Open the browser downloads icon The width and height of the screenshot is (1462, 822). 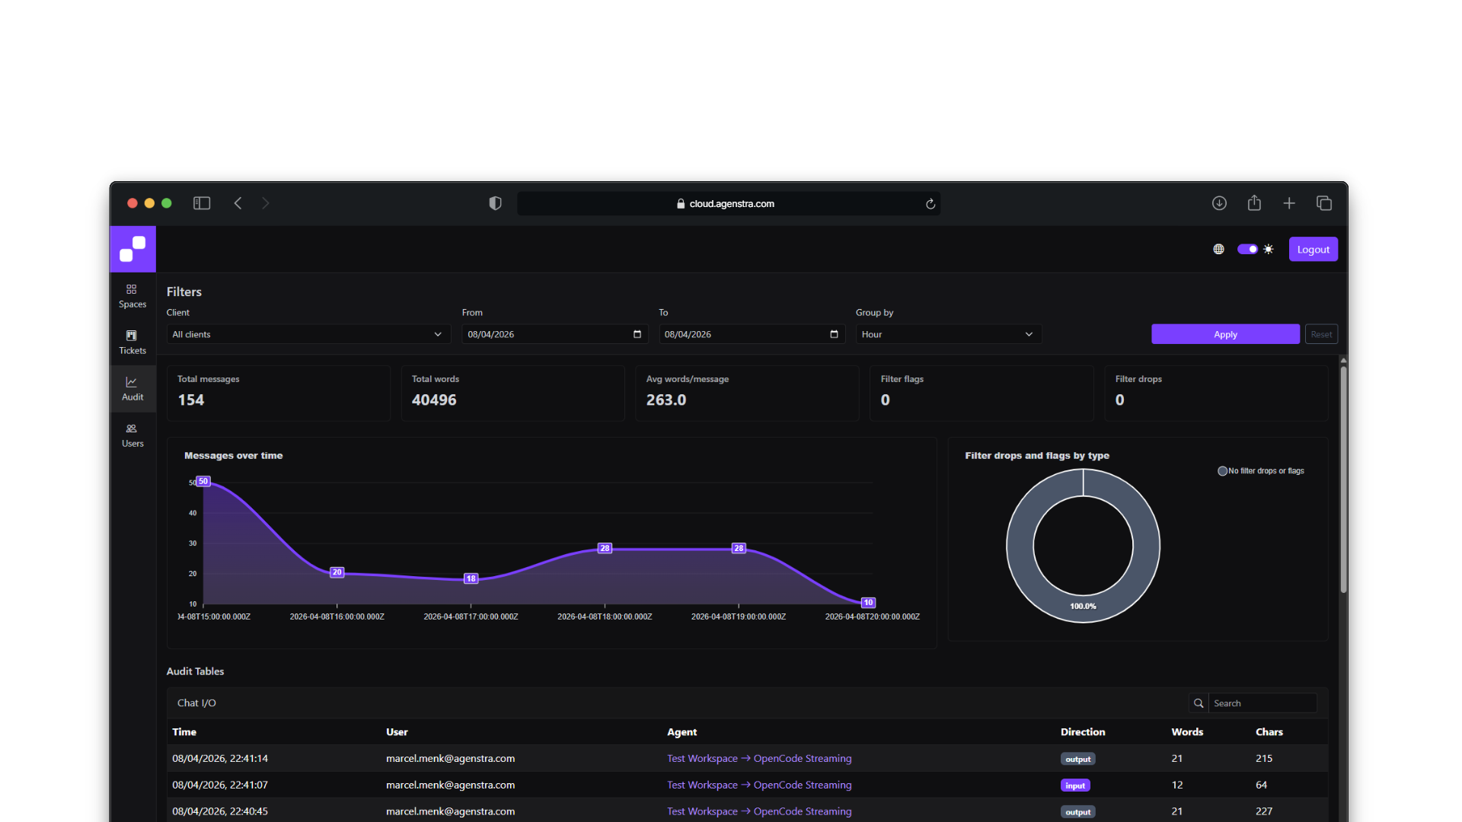(1219, 203)
